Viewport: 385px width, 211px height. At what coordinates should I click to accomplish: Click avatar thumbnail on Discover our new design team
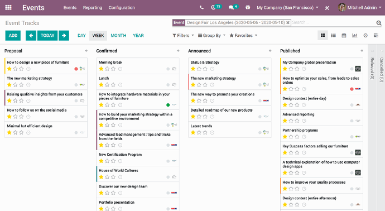[x=174, y=193]
